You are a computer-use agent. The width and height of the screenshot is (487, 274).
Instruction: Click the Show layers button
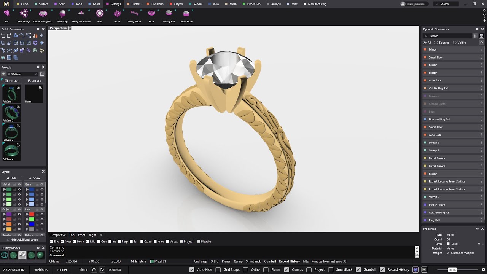(x=34, y=178)
